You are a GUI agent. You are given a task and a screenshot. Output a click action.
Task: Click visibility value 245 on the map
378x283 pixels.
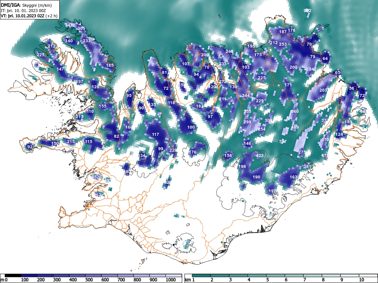[229, 51]
